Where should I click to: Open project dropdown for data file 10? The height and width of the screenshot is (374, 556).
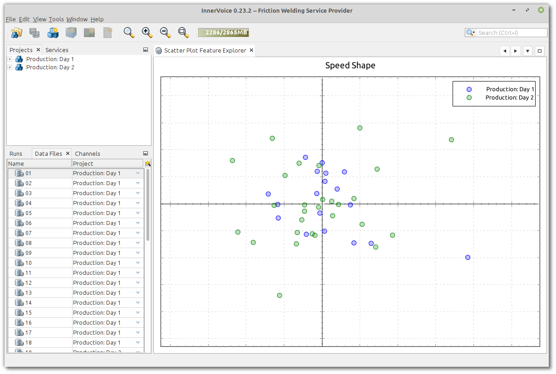point(138,263)
